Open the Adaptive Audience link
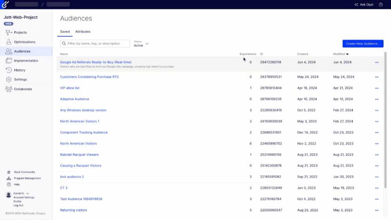Screen dimensions: 391x220 pyautogui.click(x=75, y=99)
